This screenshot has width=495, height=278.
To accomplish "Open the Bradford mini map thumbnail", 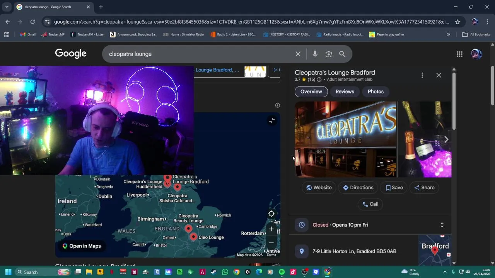I will [x=435, y=250].
